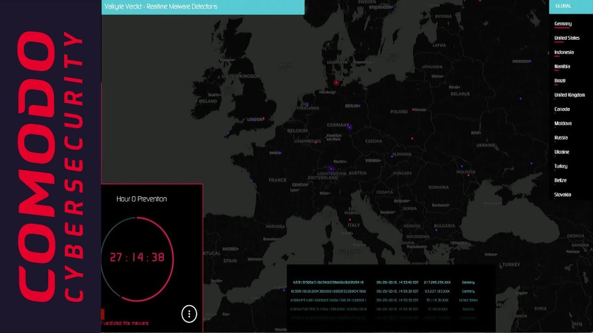Click the SWITZERLAND label on the map

(322, 178)
